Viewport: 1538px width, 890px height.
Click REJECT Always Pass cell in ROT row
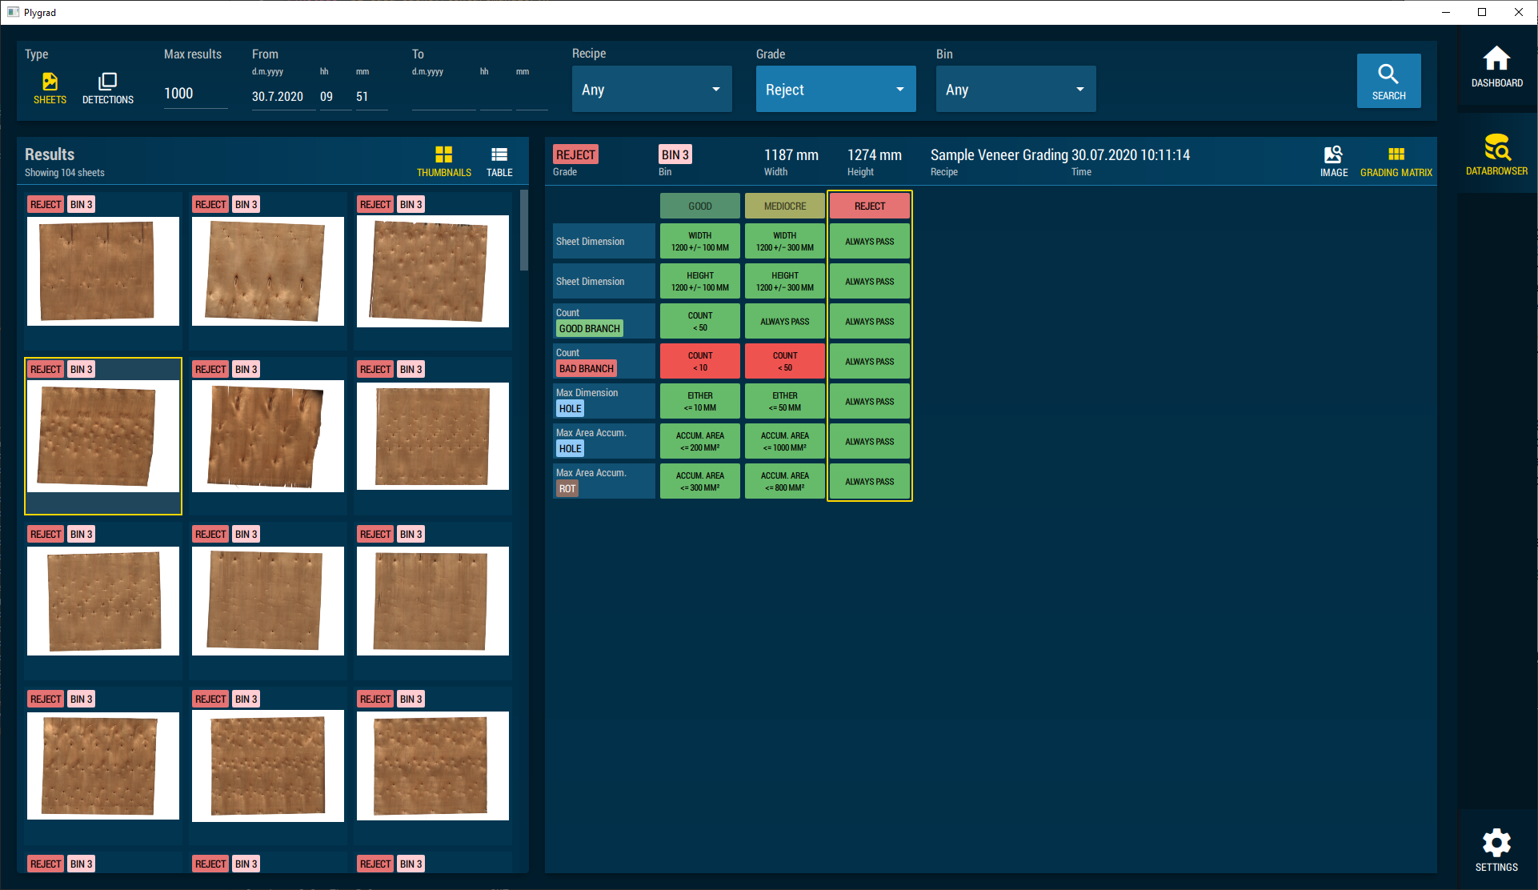coord(869,481)
